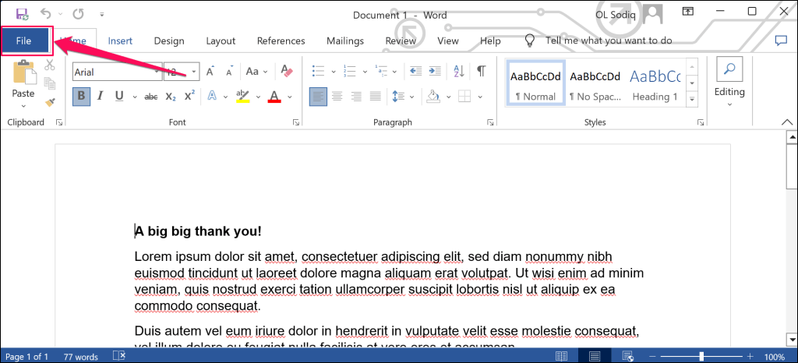Click the Paste clipboard icon
This screenshot has width=798, height=363.
[23, 72]
